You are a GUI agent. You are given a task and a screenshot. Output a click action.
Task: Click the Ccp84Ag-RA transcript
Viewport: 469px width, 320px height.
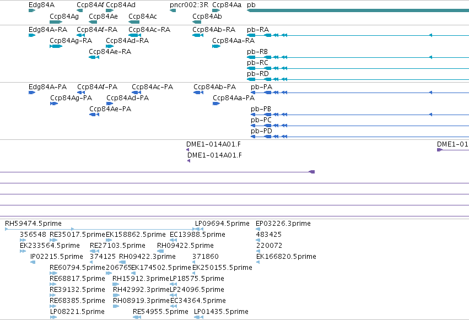[56, 46]
